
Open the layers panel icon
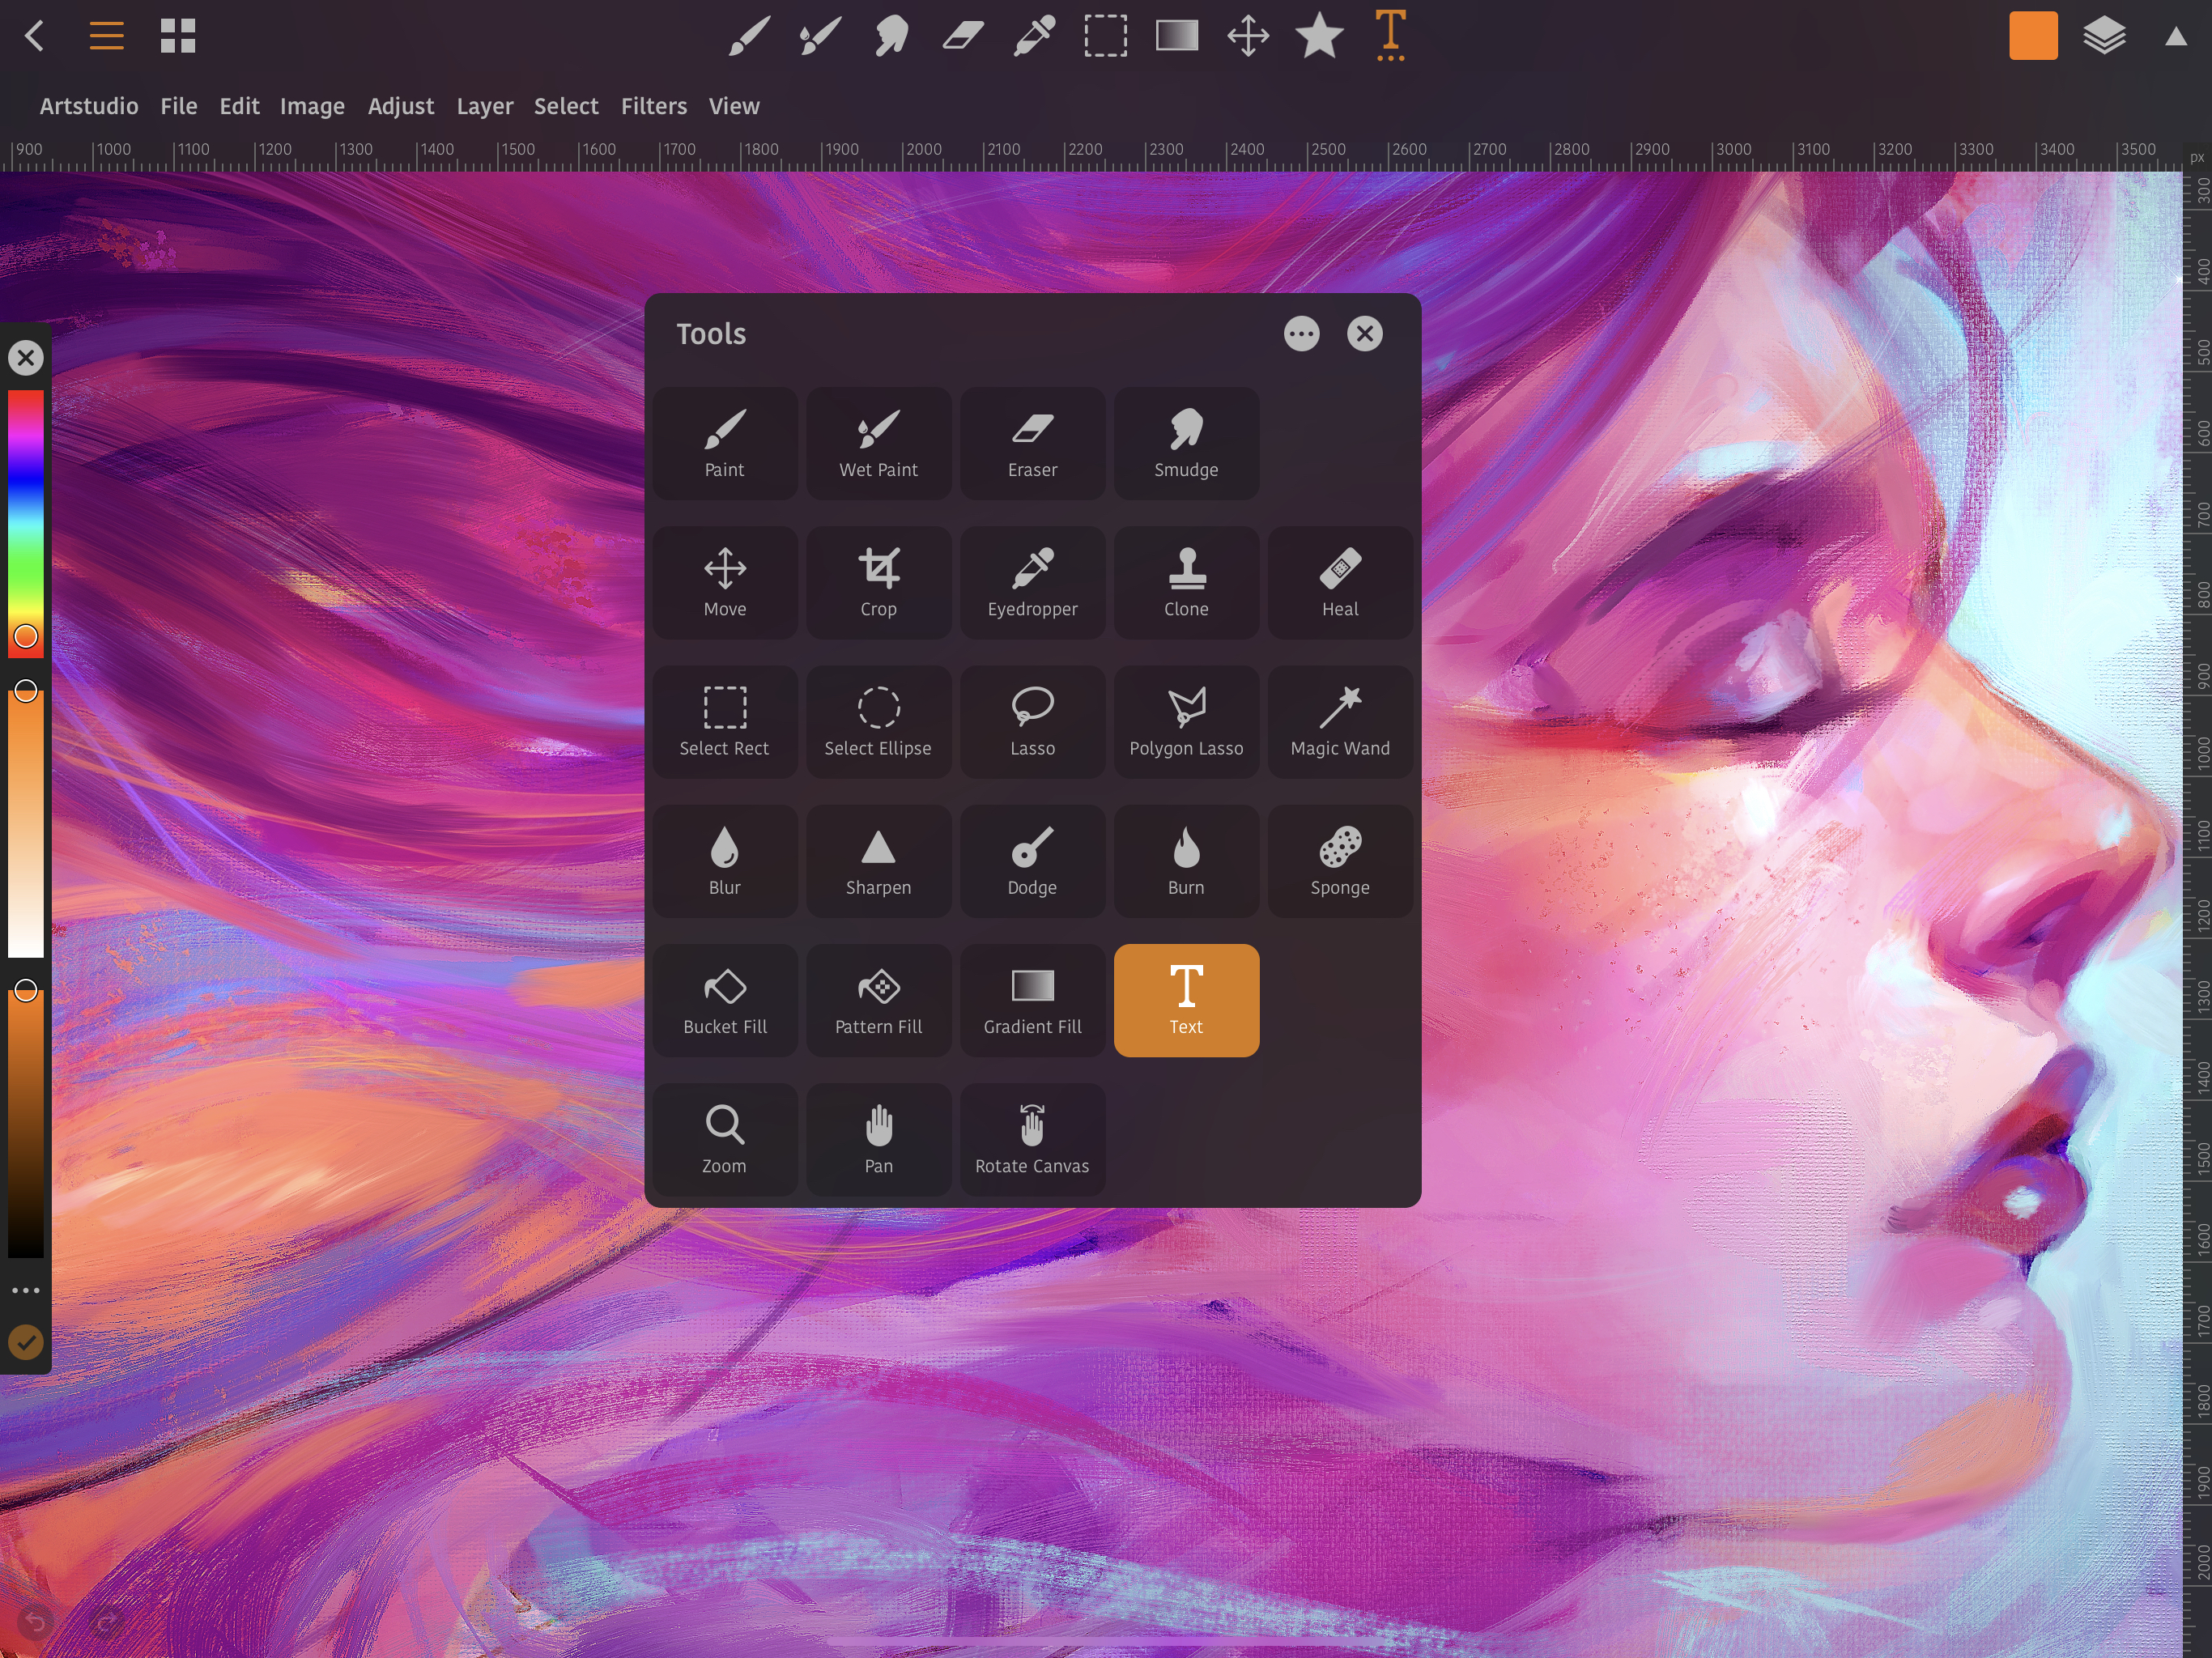tap(2104, 37)
